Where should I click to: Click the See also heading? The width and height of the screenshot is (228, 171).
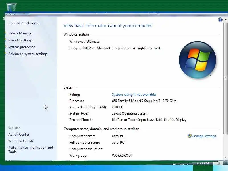tap(14, 128)
